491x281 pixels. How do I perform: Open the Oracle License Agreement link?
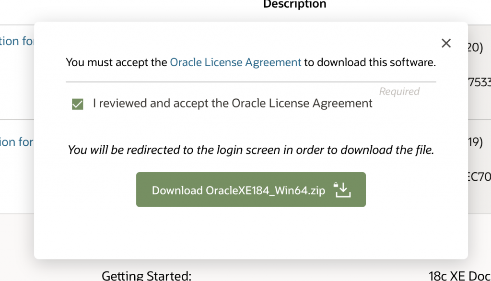pos(235,62)
